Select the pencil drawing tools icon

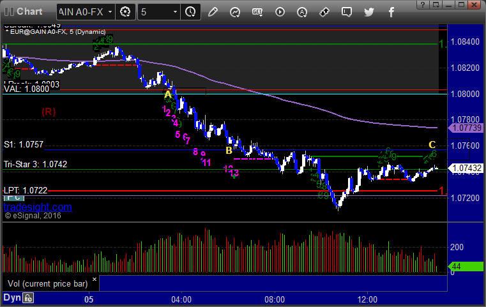(x=213, y=12)
